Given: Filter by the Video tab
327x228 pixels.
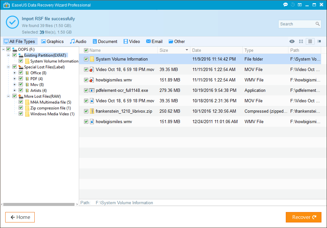Looking at the screenshot, I should pyautogui.click(x=131, y=41).
